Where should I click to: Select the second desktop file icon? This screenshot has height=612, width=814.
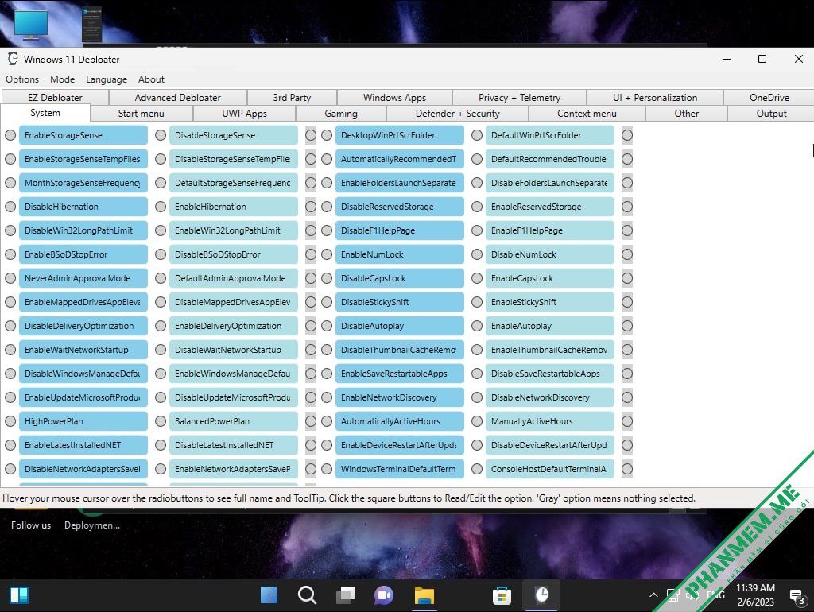click(92, 25)
